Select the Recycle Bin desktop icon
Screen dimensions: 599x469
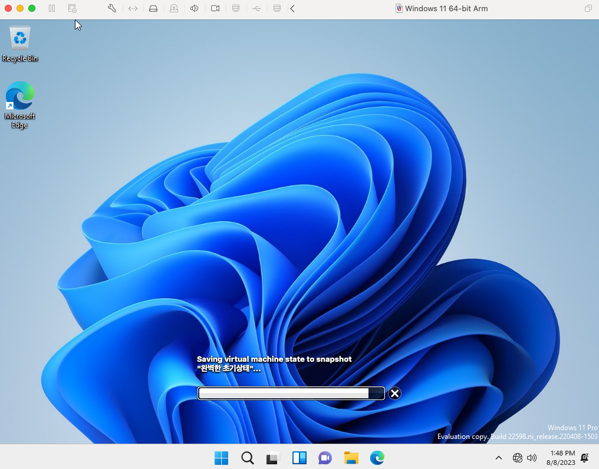20,44
